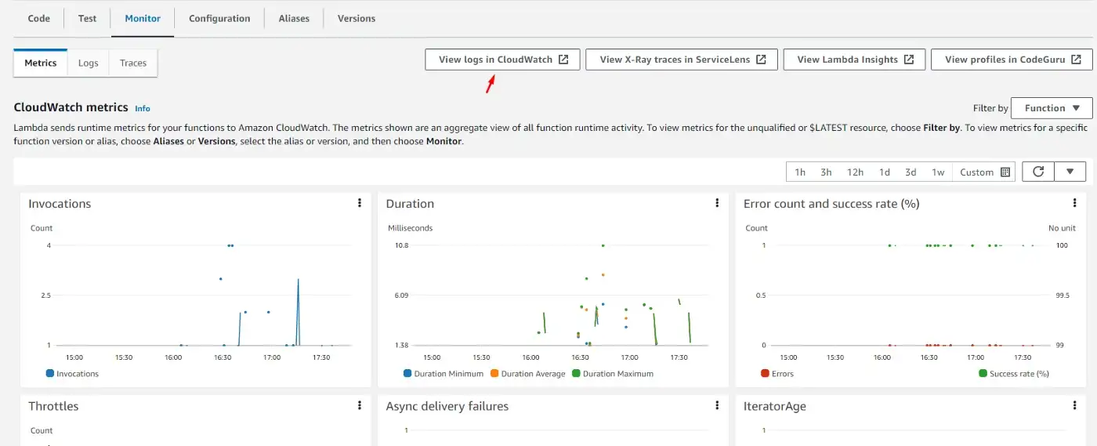Open Error count widget options menu
The height and width of the screenshot is (446, 1097).
click(1074, 203)
